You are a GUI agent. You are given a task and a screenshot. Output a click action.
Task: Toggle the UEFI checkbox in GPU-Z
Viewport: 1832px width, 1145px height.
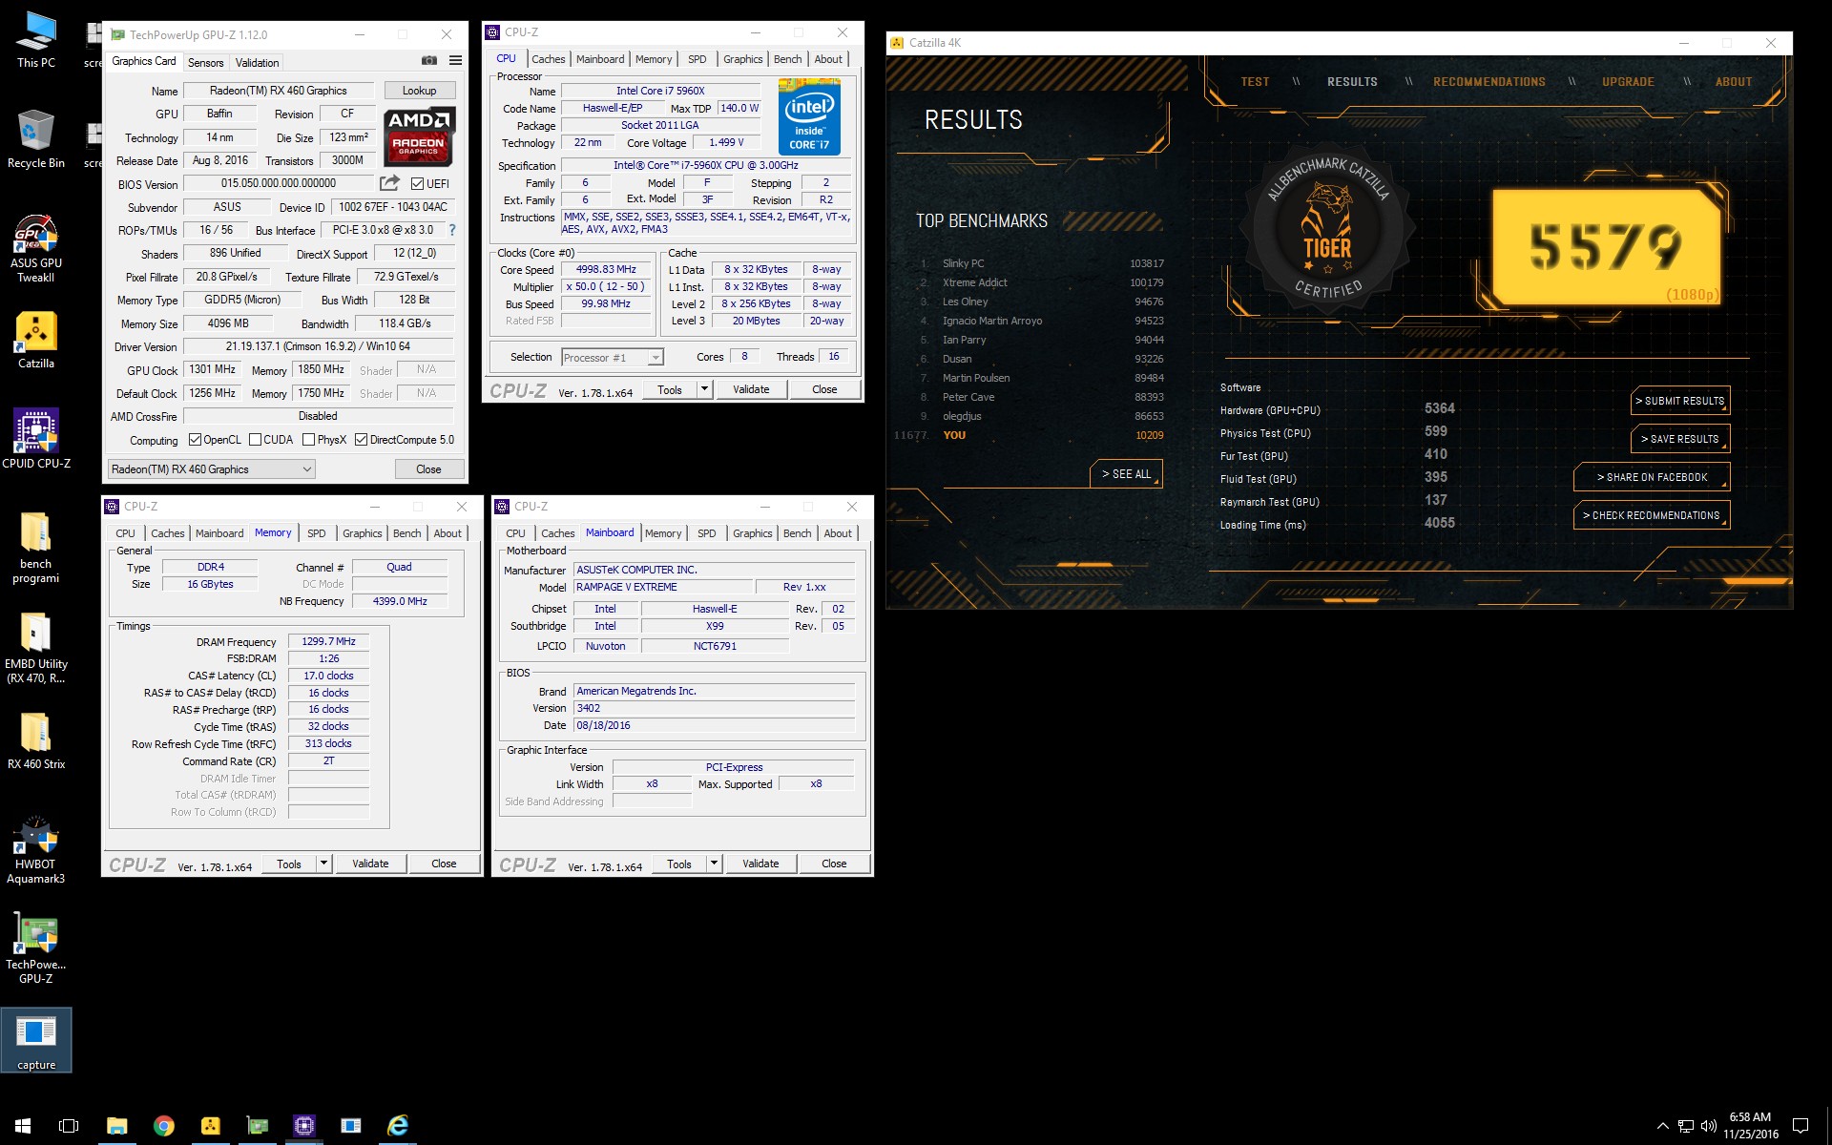(x=417, y=183)
